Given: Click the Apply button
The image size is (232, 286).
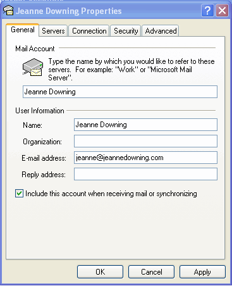Looking at the screenshot, I should 202,272.
